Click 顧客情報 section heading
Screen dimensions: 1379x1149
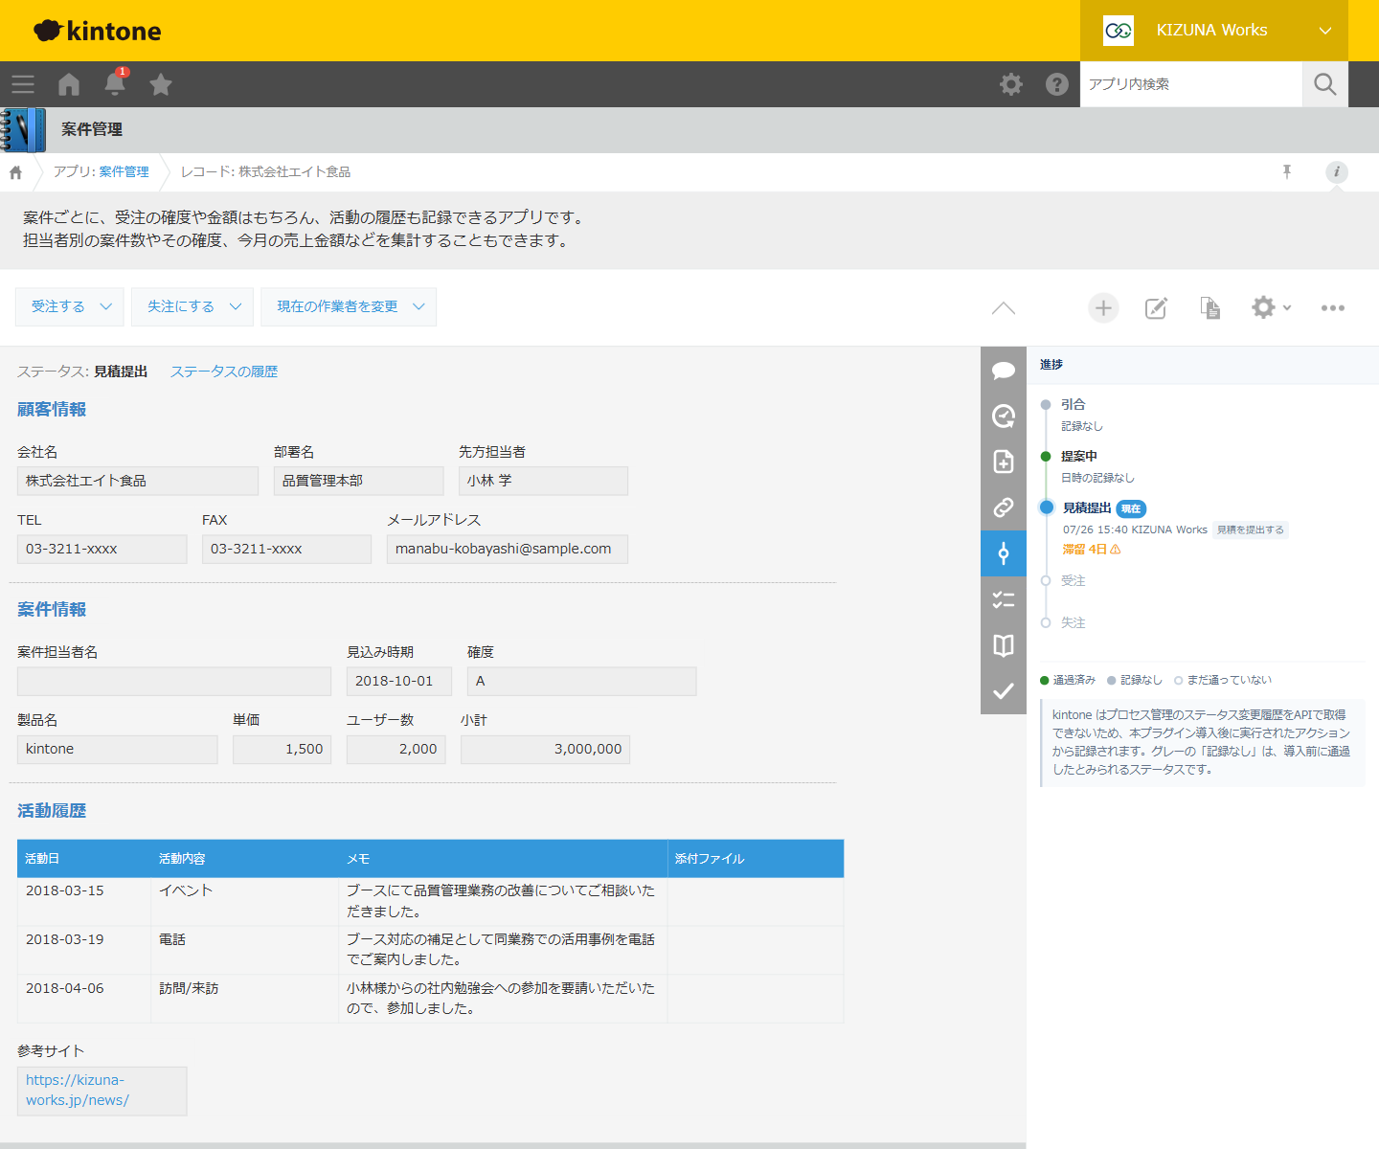(x=52, y=410)
